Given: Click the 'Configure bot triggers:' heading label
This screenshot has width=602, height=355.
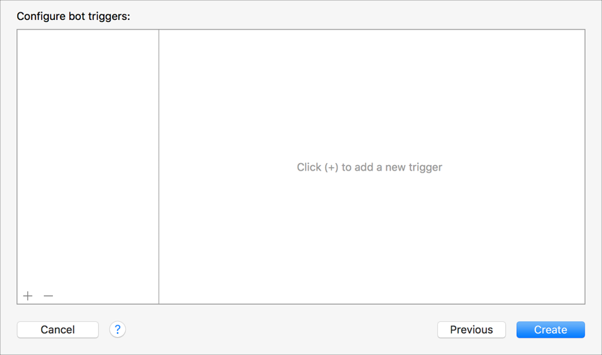Looking at the screenshot, I should (x=74, y=17).
